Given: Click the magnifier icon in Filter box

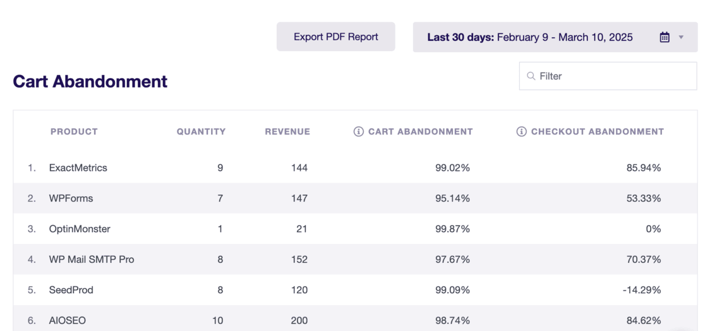Looking at the screenshot, I should click(x=531, y=76).
